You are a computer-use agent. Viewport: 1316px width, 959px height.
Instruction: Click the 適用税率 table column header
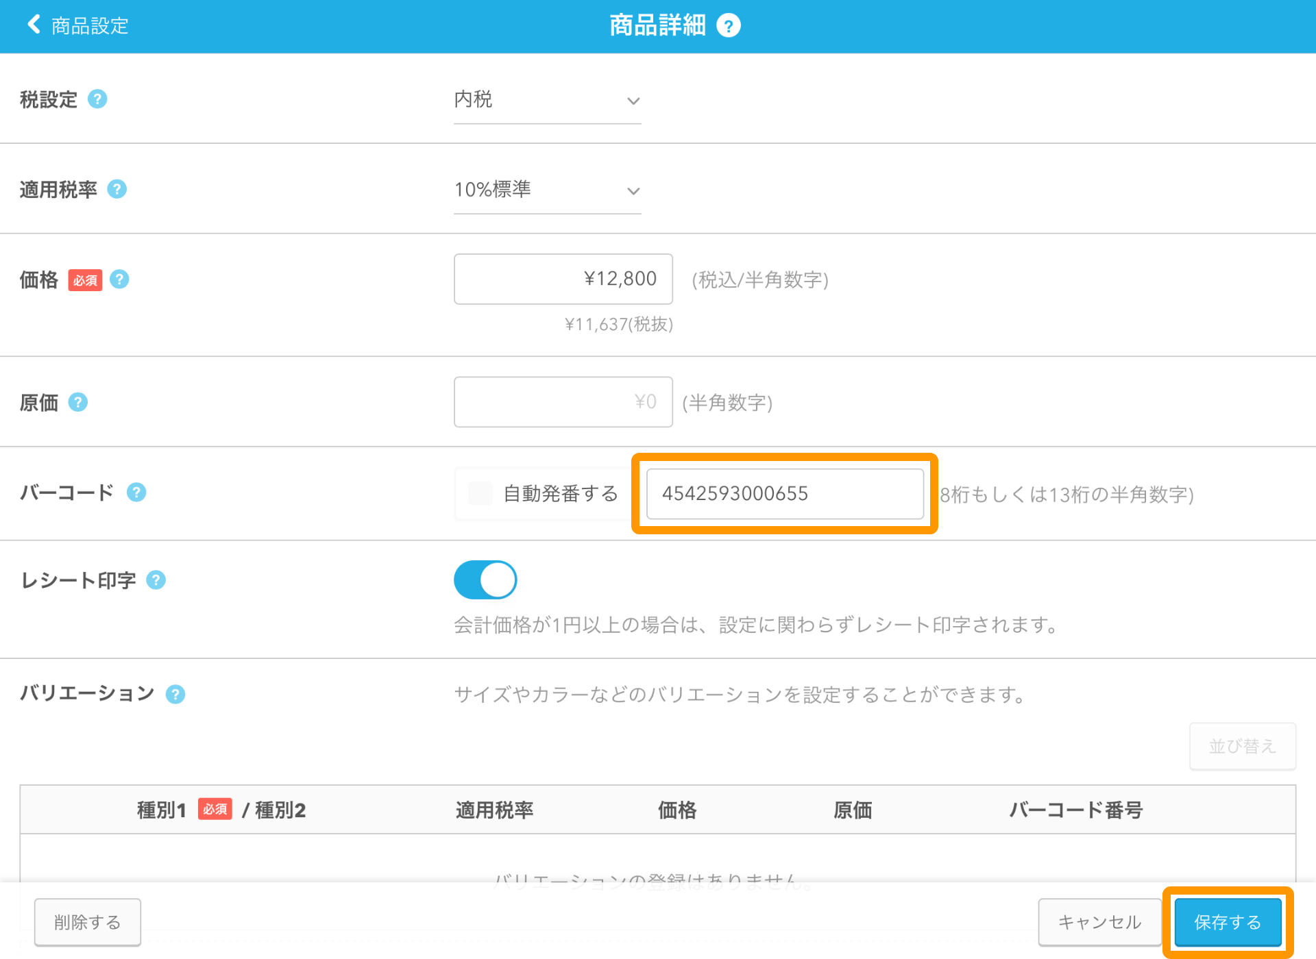click(x=494, y=810)
